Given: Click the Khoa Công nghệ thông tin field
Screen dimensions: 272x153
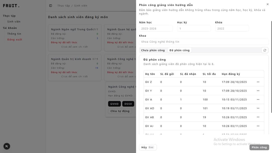Looking at the screenshot, I should 204,42.
